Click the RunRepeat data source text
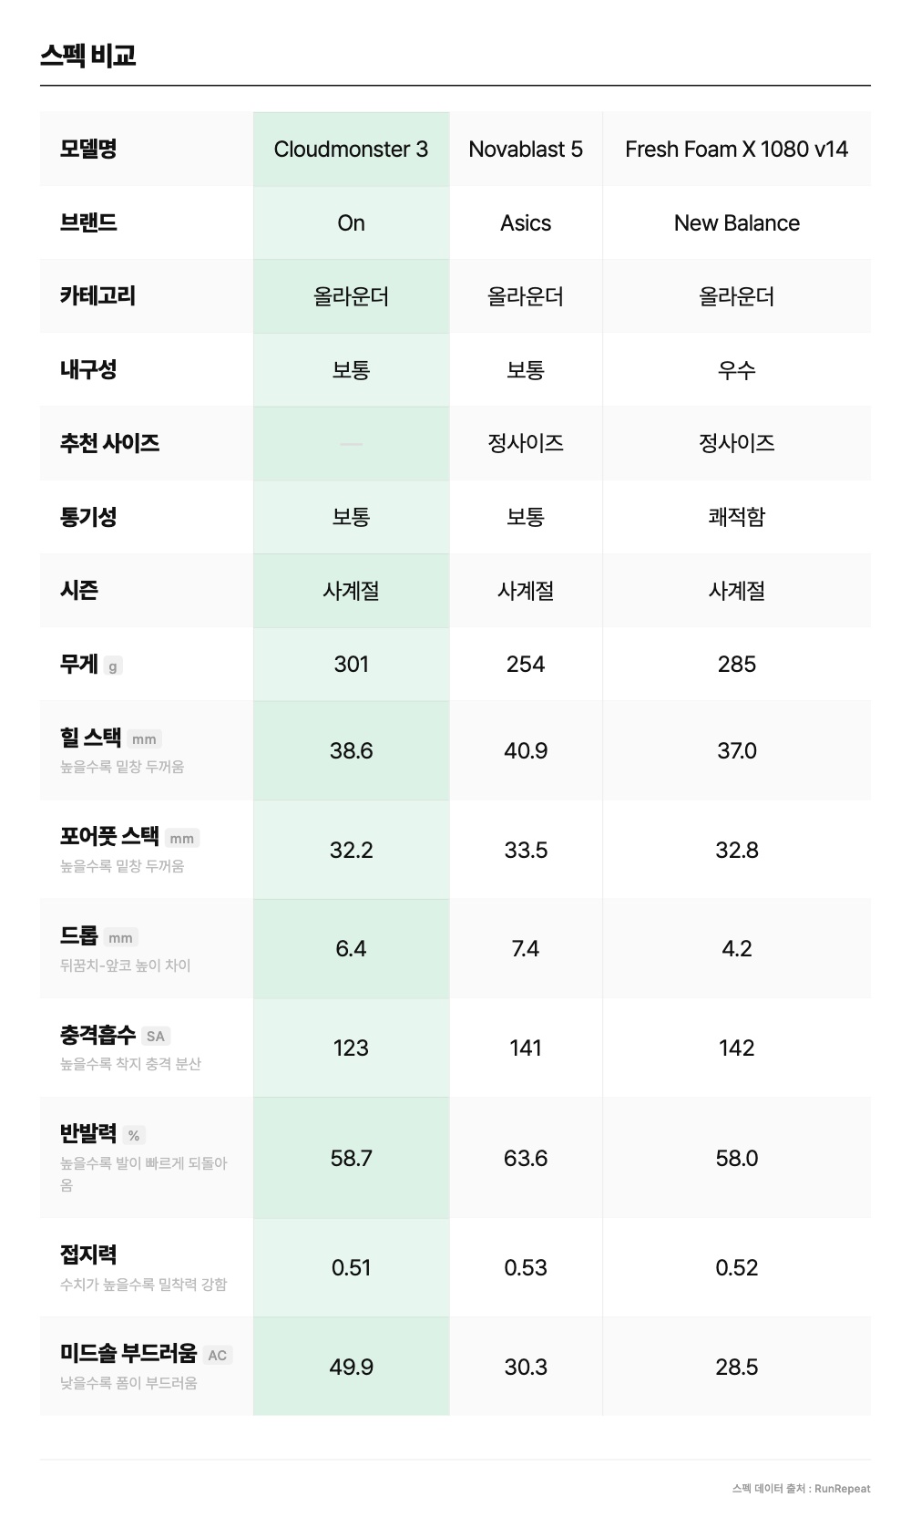 pos(801,1488)
